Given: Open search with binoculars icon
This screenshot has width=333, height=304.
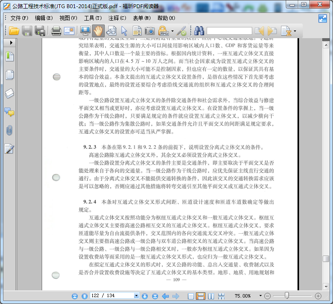Looking at the screenshot, I should coord(199,31).
